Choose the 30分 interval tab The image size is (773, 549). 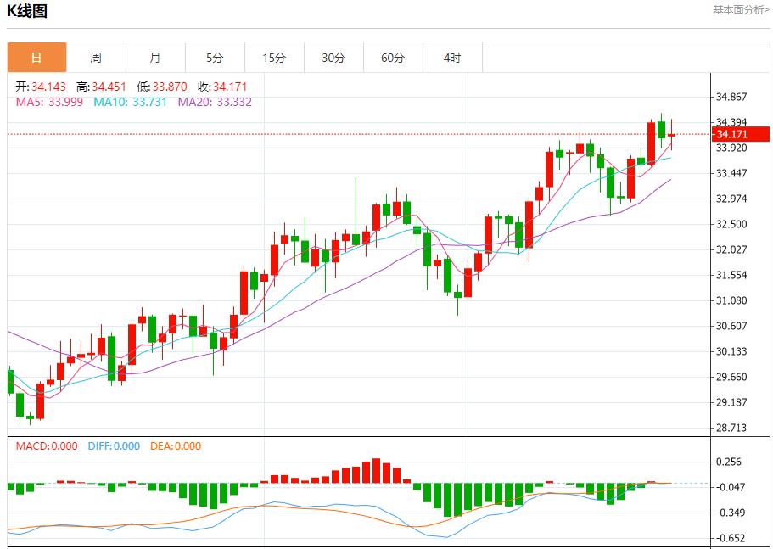333,58
